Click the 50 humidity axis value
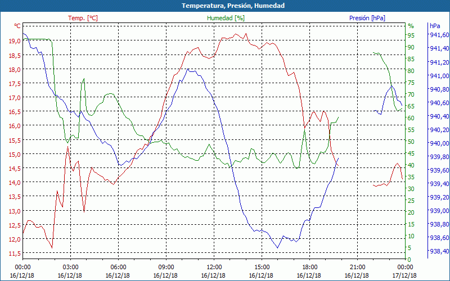This screenshot has height=281, width=450. point(411,142)
